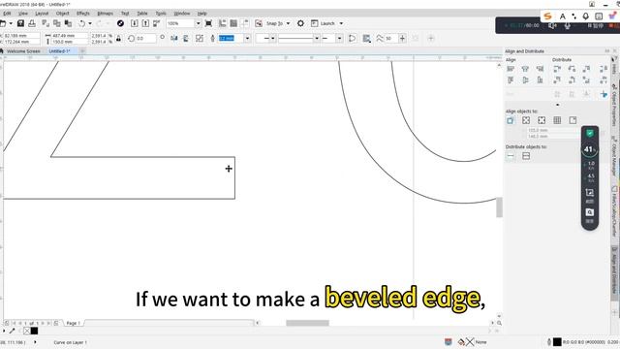Click the horizontal scrollbar thumb
Viewport: 620px width, 349px height.
click(x=307, y=323)
